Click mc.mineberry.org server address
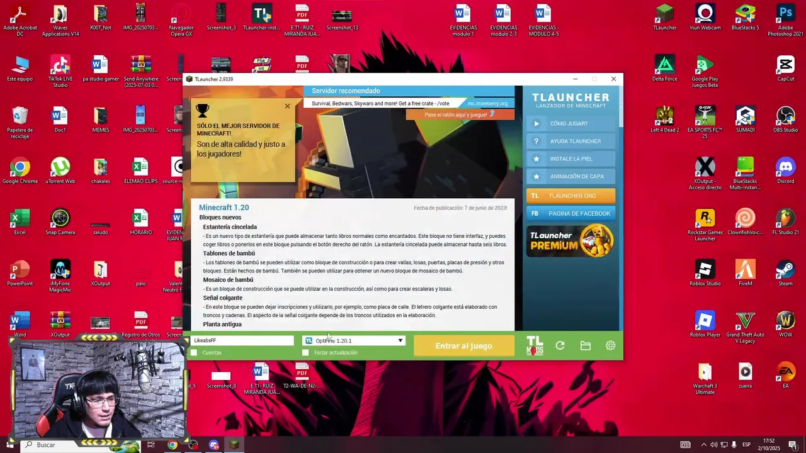 click(487, 103)
